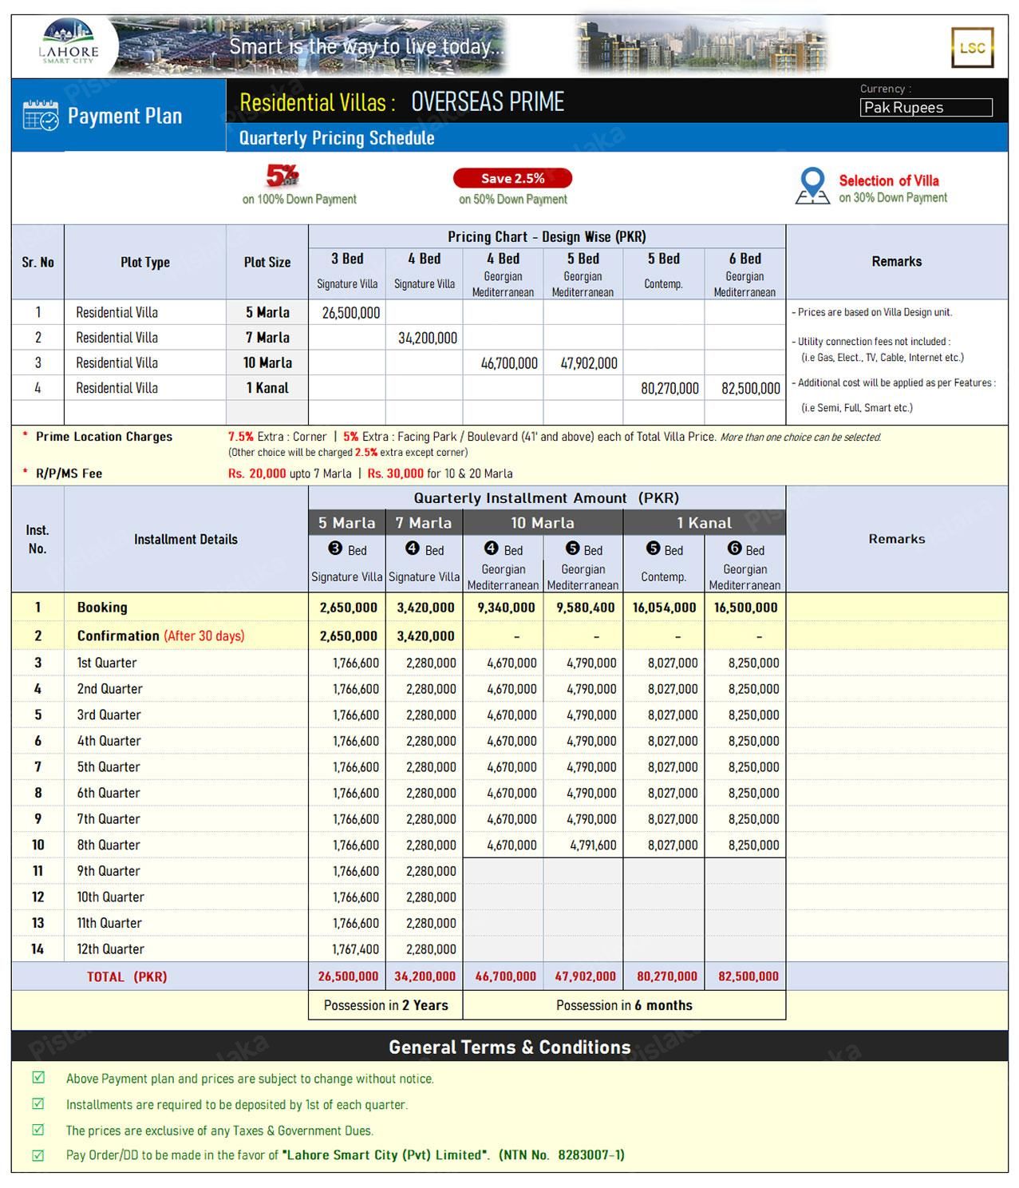This screenshot has width=1019, height=1188.
Task: Select the 1 Kanal installment column header
Action: (x=705, y=523)
